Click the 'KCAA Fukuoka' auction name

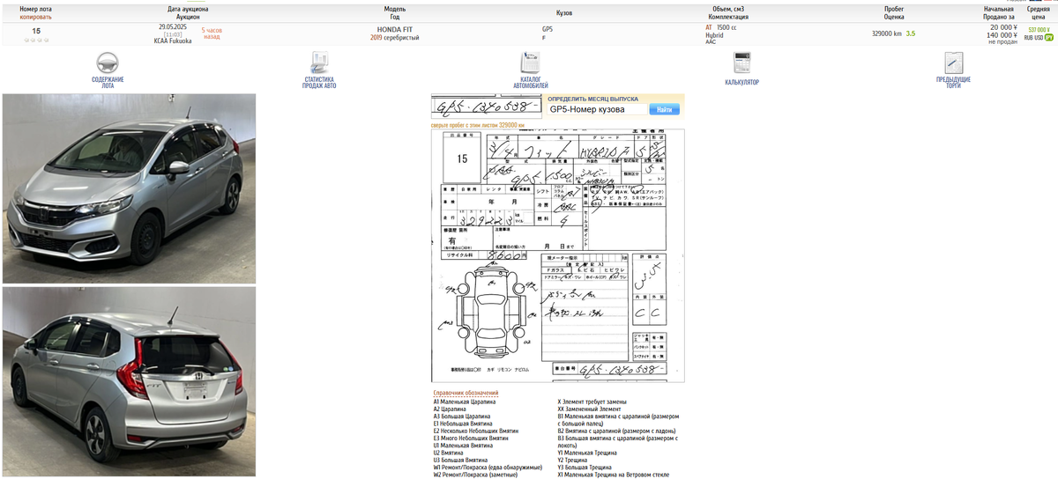click(173, 41)
